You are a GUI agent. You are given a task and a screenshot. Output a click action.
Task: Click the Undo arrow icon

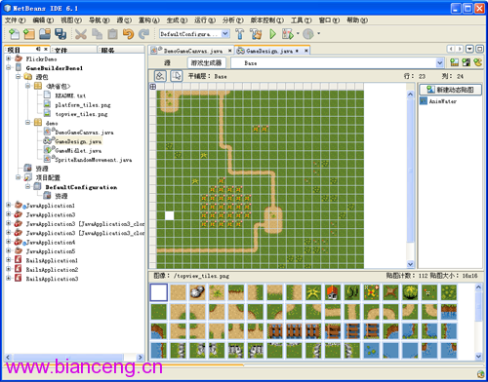point(128,34)
